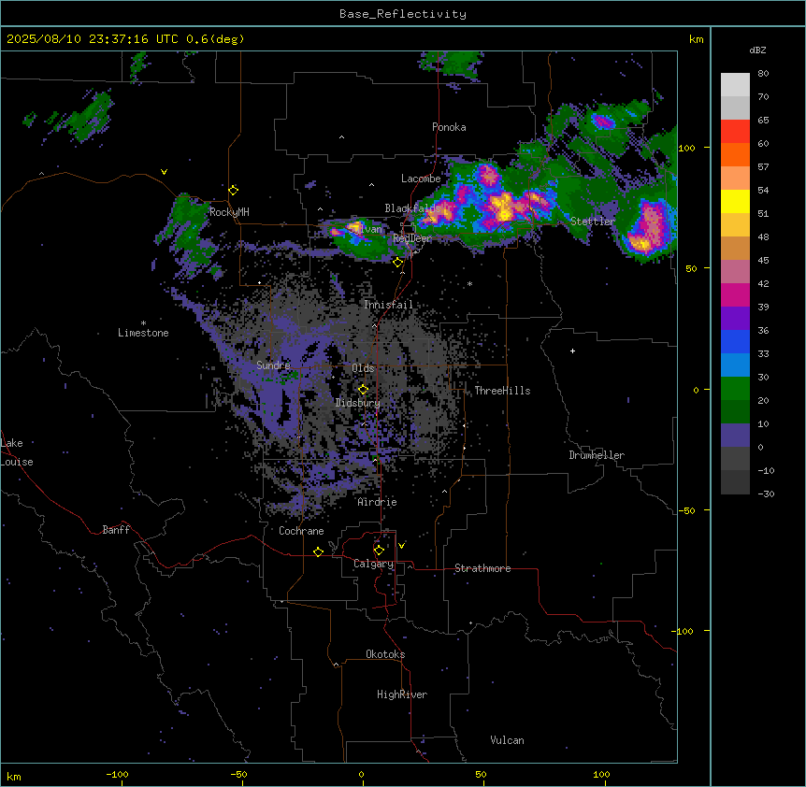Click the Cochrane label
The image size is (806, 787).
tap(301, 531)
